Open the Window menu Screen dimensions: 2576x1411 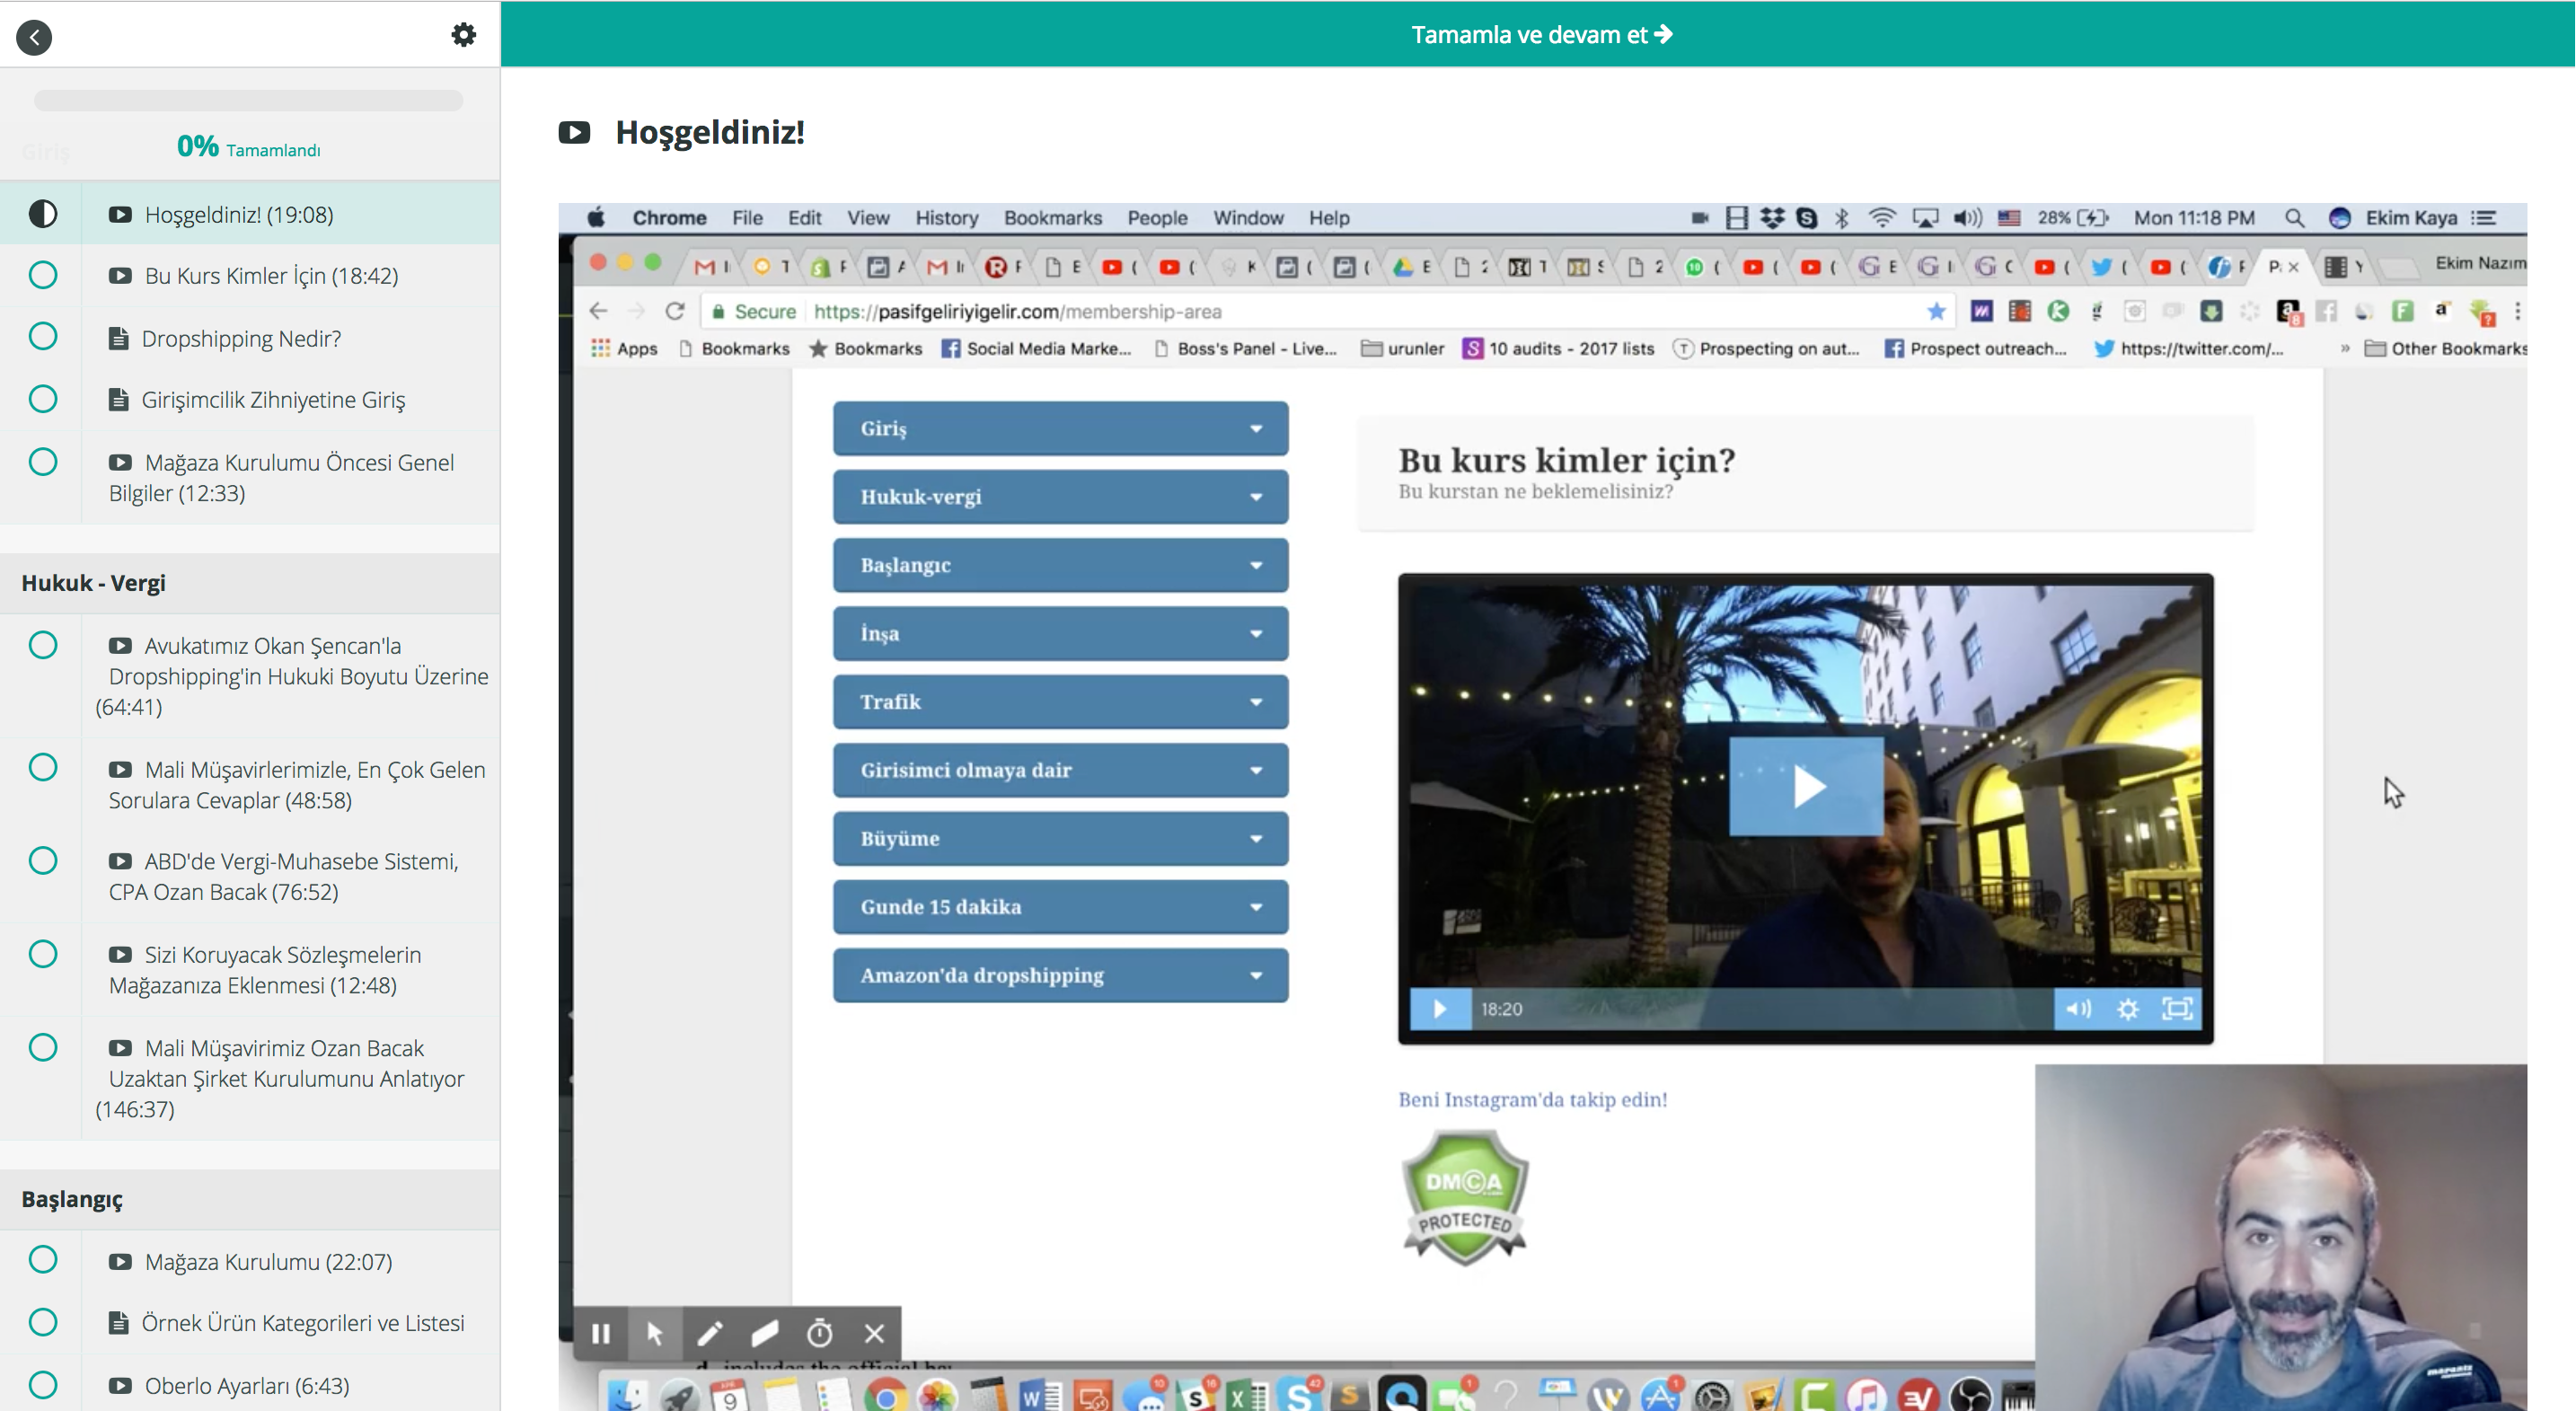[x=1248, y=218]
